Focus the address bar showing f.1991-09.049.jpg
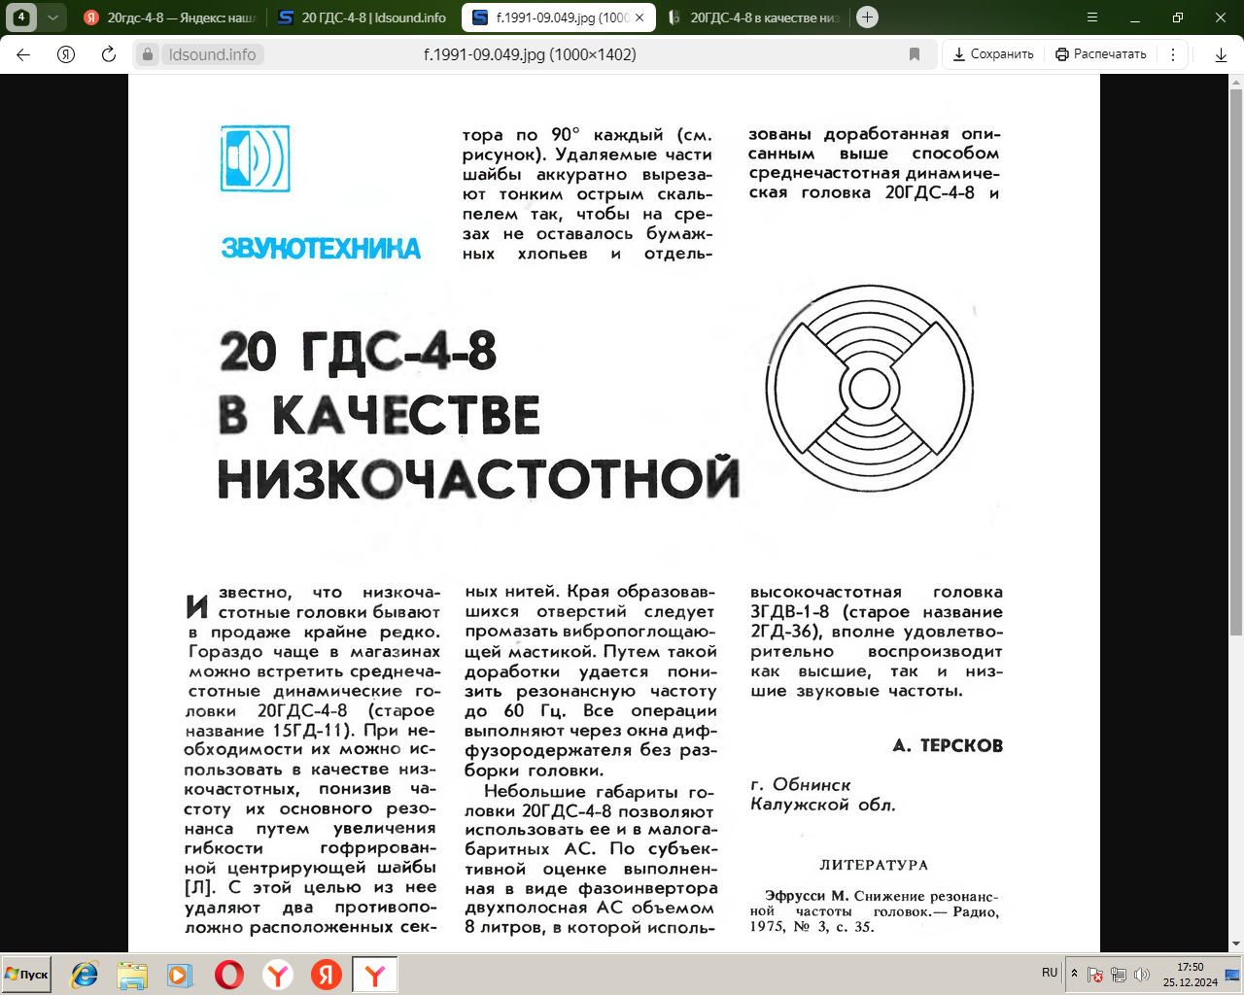The height and width of the screenshot is (995, 1244). (530, 54)
